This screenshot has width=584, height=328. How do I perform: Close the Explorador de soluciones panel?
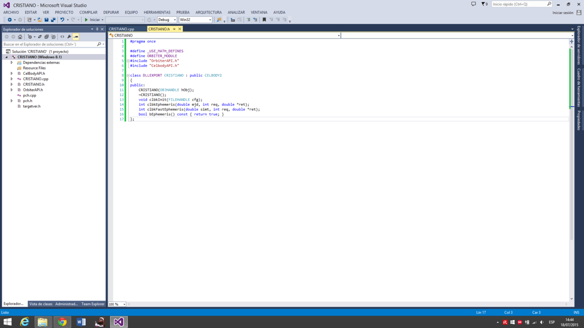(x=102, y=29)
